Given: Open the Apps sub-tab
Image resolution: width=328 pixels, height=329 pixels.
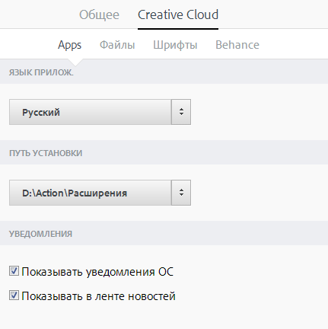Looking at the screenshot, I should (x=69, y=45).
